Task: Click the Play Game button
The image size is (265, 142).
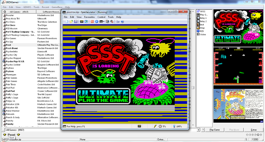Action: point(215,130)
